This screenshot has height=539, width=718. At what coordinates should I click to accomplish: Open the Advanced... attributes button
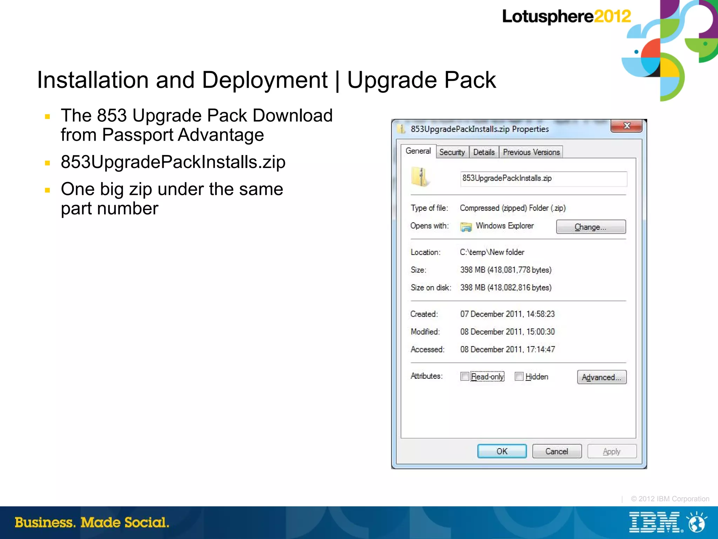pos(602,377)
